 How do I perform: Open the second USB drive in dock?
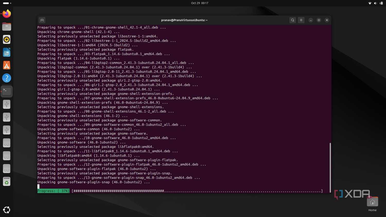pyautogui.click(x=7, y=117)
